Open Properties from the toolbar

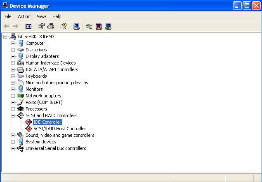(x=41, y=26)
